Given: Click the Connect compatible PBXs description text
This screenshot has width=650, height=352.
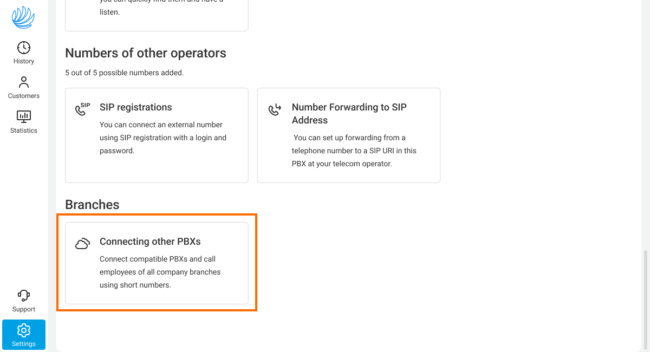Looking at the screenshot, I should [x=160, y=272].
